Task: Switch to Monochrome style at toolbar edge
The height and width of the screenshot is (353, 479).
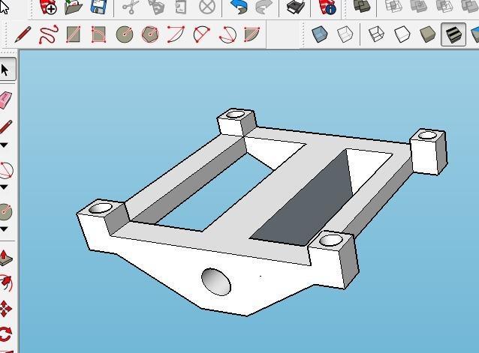Action: pos(474,34)
